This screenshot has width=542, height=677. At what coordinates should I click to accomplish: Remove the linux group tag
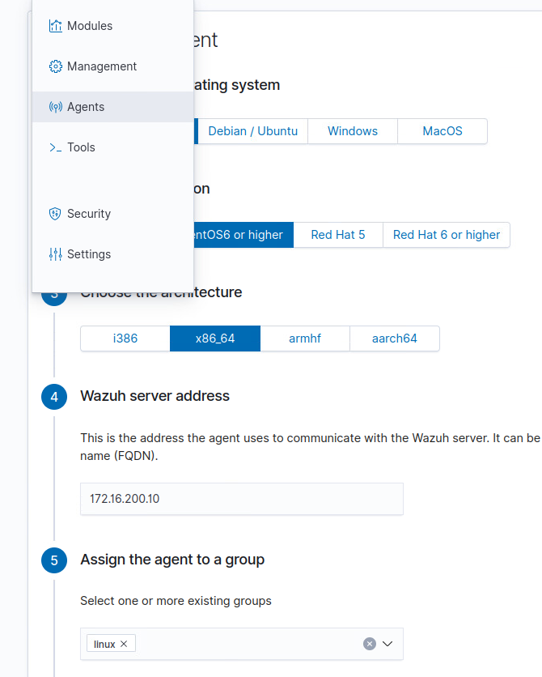(x=124, y=644)
